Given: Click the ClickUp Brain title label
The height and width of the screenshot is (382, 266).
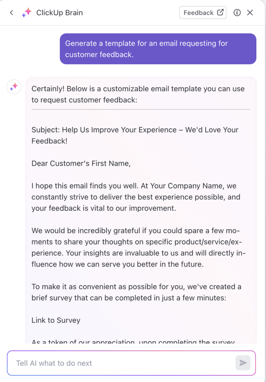Looking at the screenshot, I should coord(61,12).
